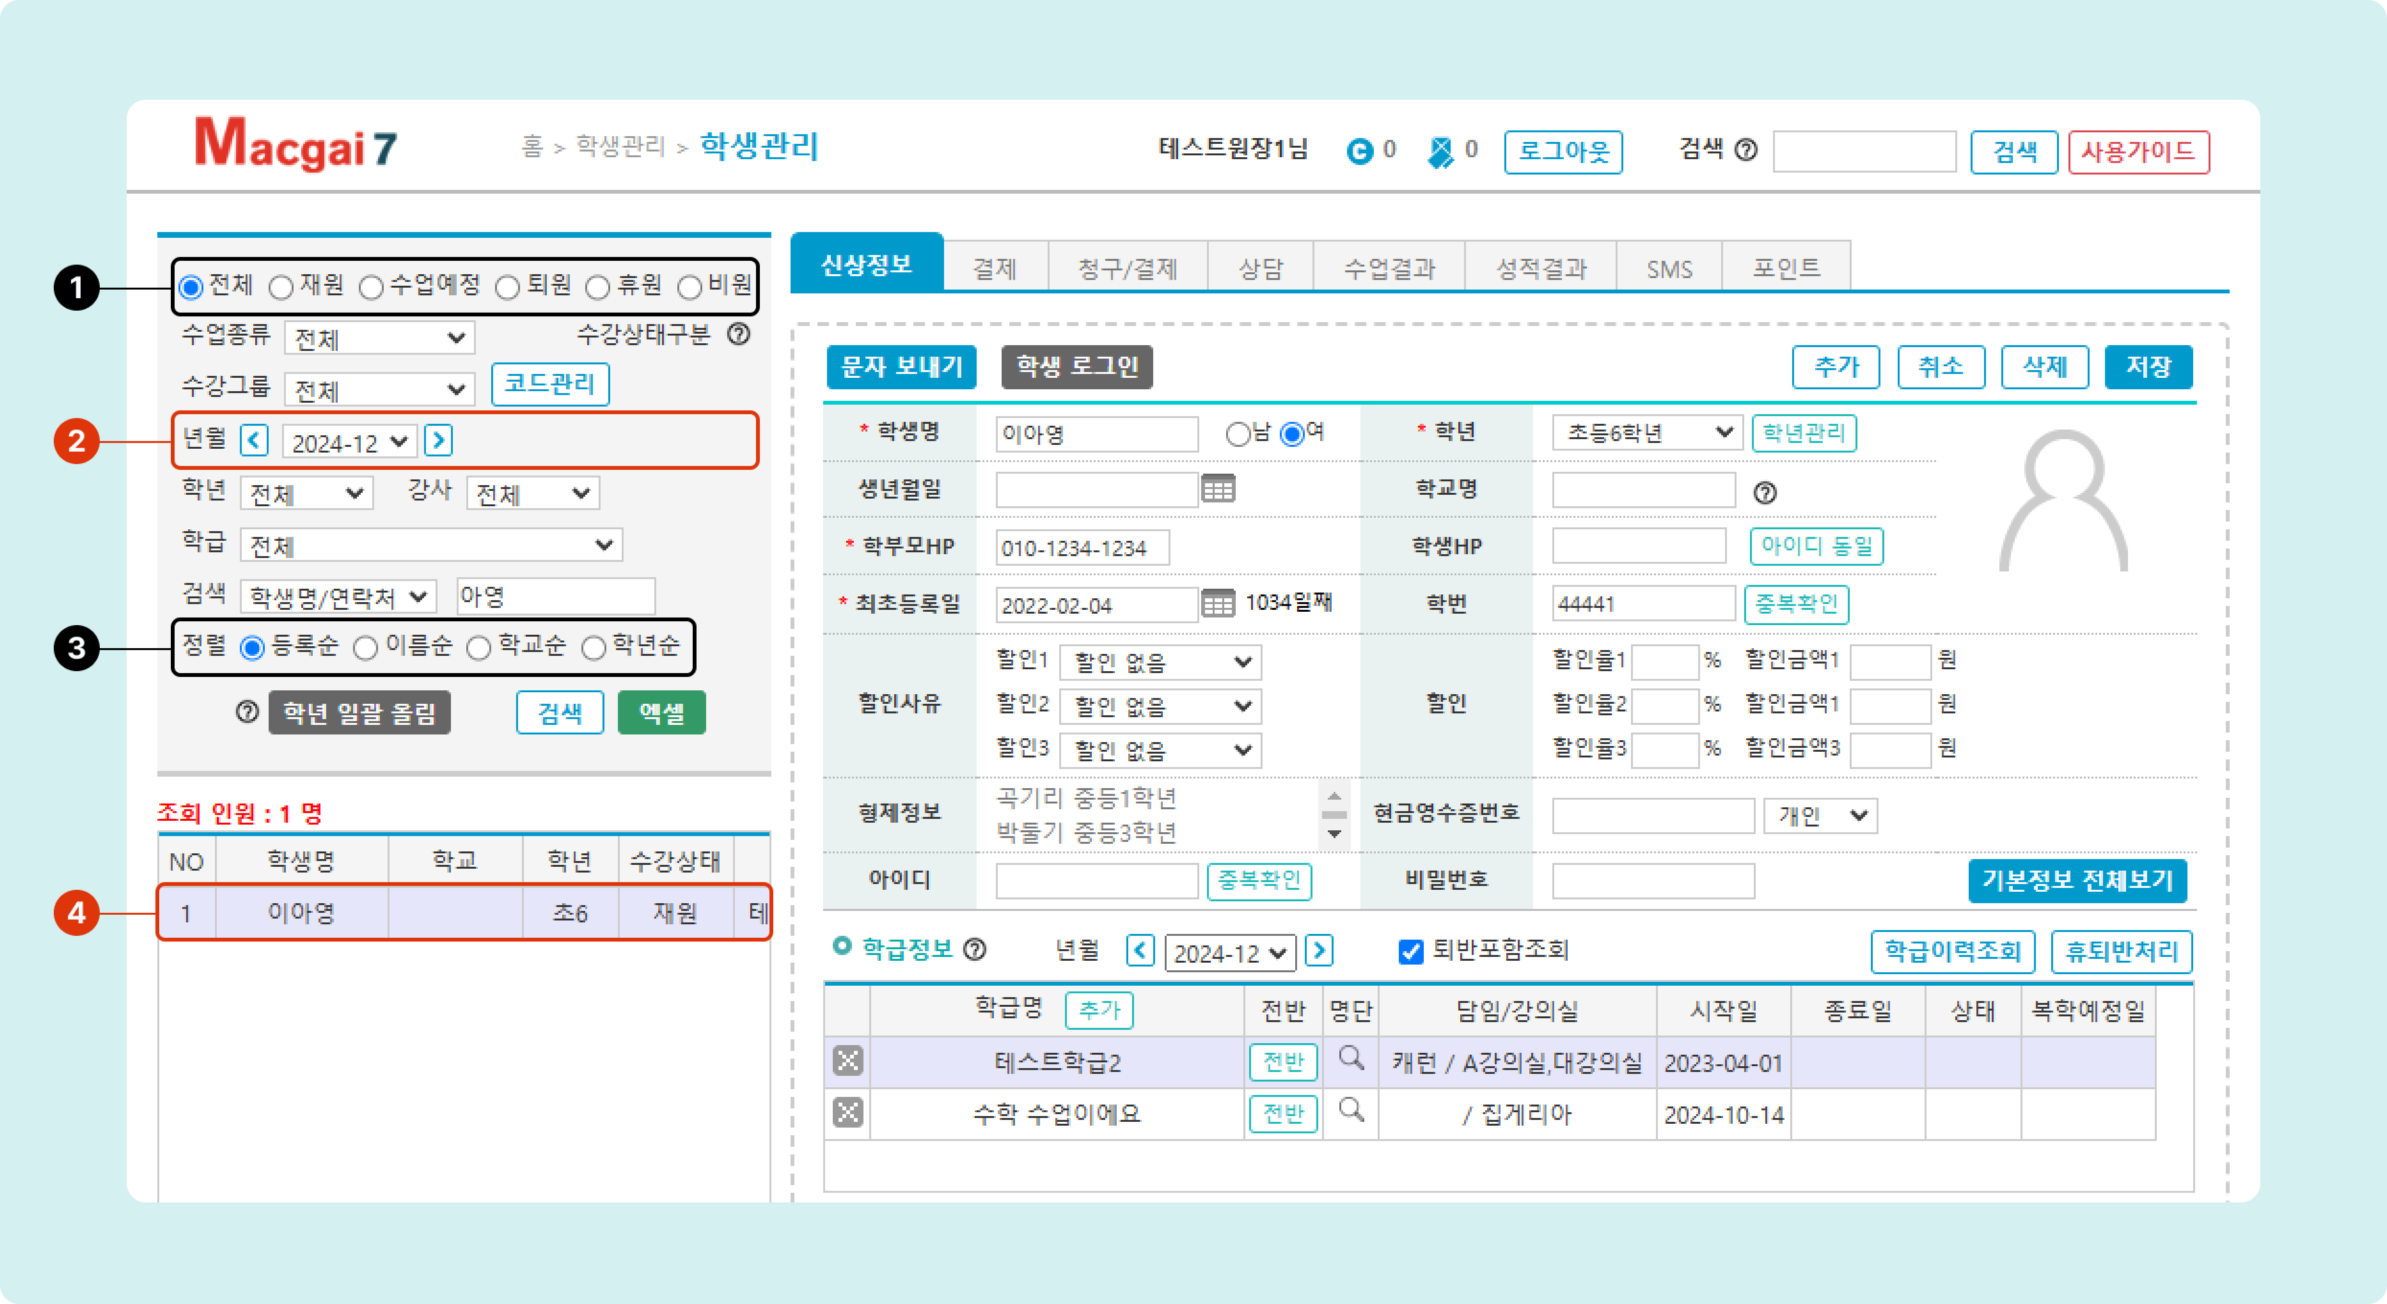Click the help icon beside 학교명 field
This screenshot has height=1304, width=2387.
[x=1764, y=493]
